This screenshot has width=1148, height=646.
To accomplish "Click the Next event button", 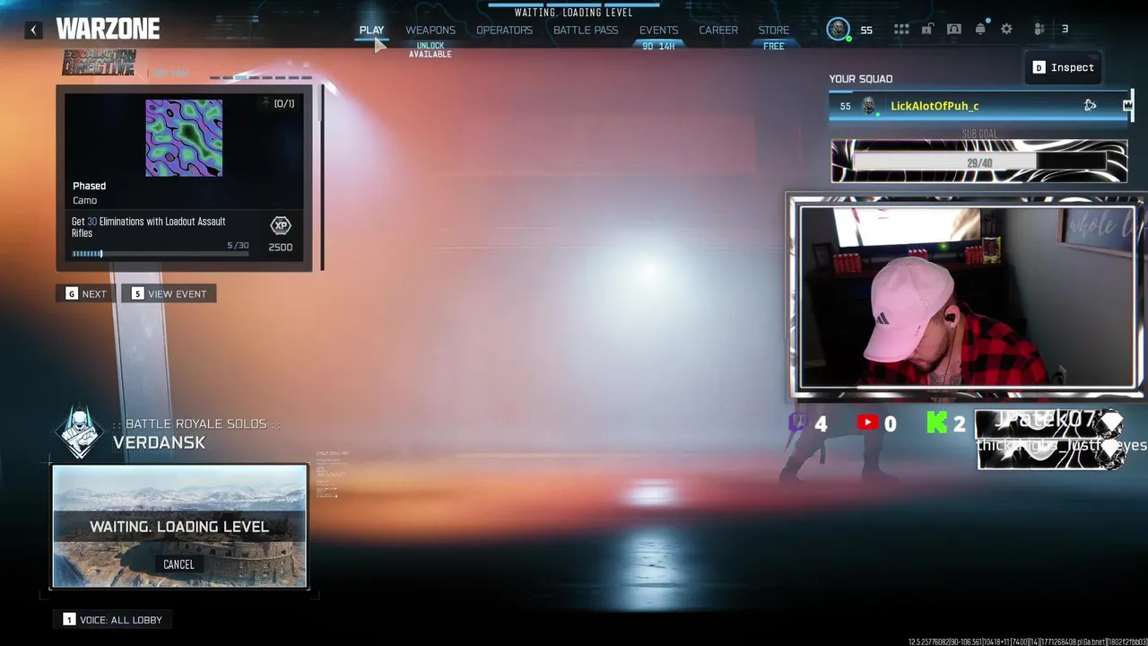I will (x=86, y=293).
